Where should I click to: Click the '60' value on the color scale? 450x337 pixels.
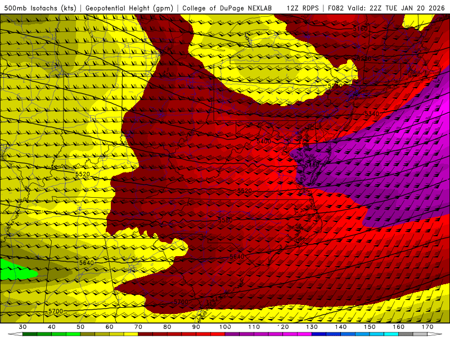tap(109, 327)
